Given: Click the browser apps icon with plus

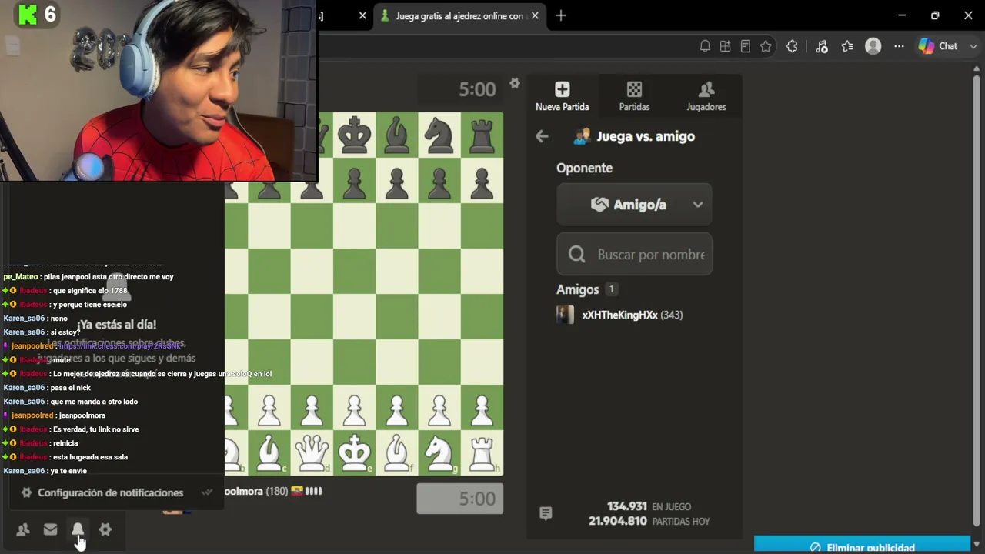Looking at the screenshot, I should point(725,46).
